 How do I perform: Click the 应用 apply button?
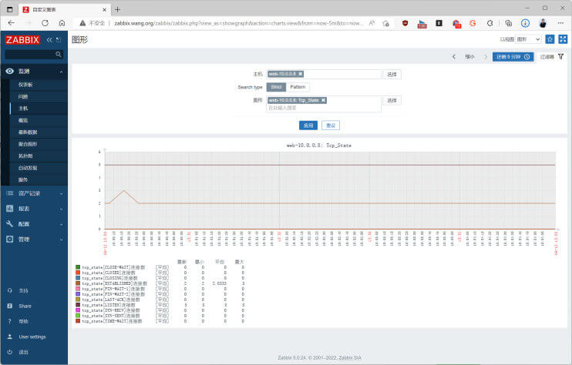(308, 126)
